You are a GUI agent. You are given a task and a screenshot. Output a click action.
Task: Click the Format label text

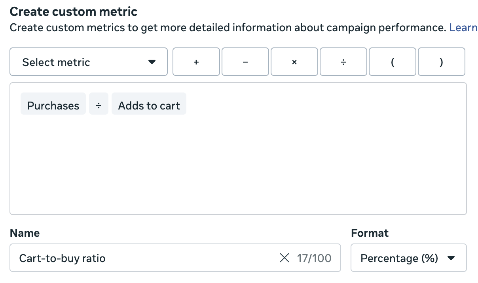click(x=370, y=233)
